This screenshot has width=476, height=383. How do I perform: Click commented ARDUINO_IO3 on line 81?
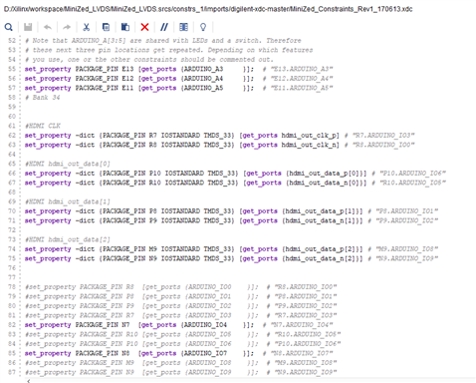(x=210, y=315)
